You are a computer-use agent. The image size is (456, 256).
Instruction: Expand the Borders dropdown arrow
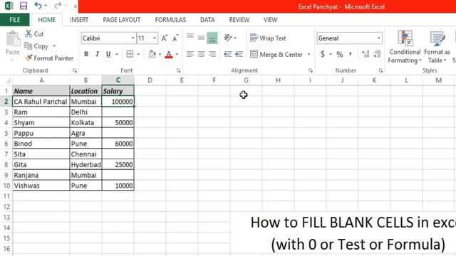pyautogui.click(x=138, y=54)
